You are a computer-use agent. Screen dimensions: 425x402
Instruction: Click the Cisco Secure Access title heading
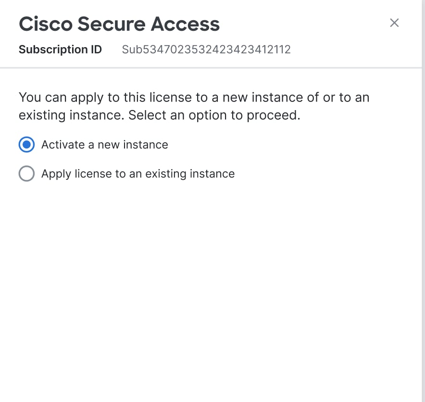[119, 24]
